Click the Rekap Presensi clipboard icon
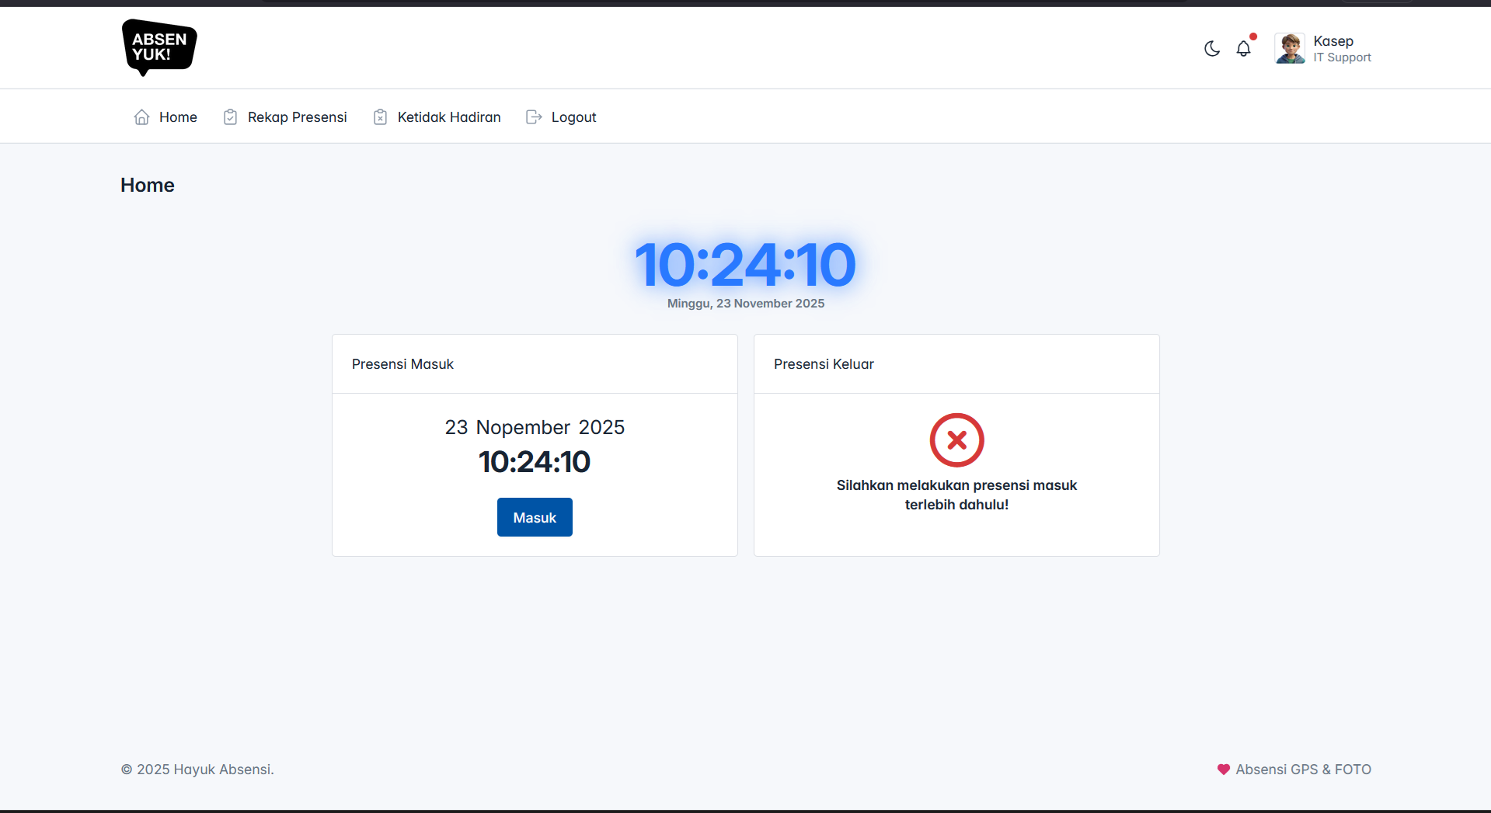Image resolution: width=1491 pixels, height=813 pixels. (x=230, y=117)
